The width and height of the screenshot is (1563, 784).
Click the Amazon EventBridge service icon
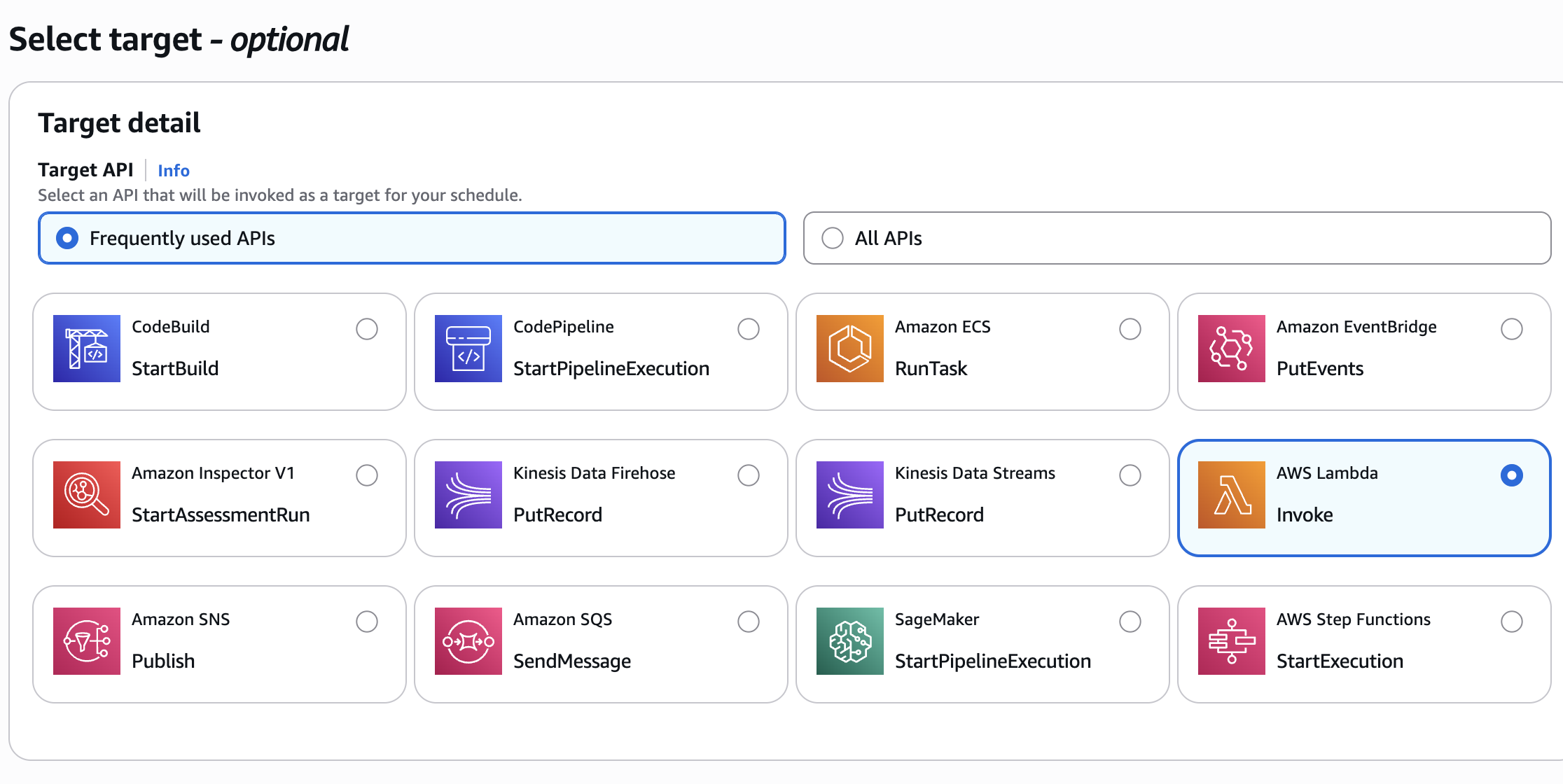1231,349
